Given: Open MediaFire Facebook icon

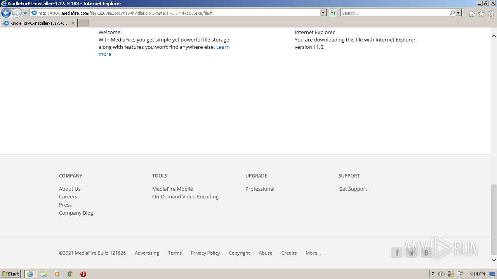Looking at the screenshot, I should (x=397, y=253).
